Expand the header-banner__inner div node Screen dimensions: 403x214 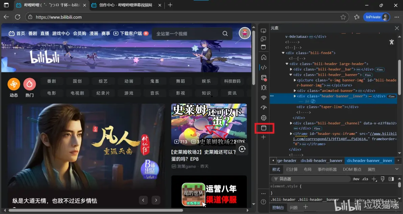coord(295,96)
